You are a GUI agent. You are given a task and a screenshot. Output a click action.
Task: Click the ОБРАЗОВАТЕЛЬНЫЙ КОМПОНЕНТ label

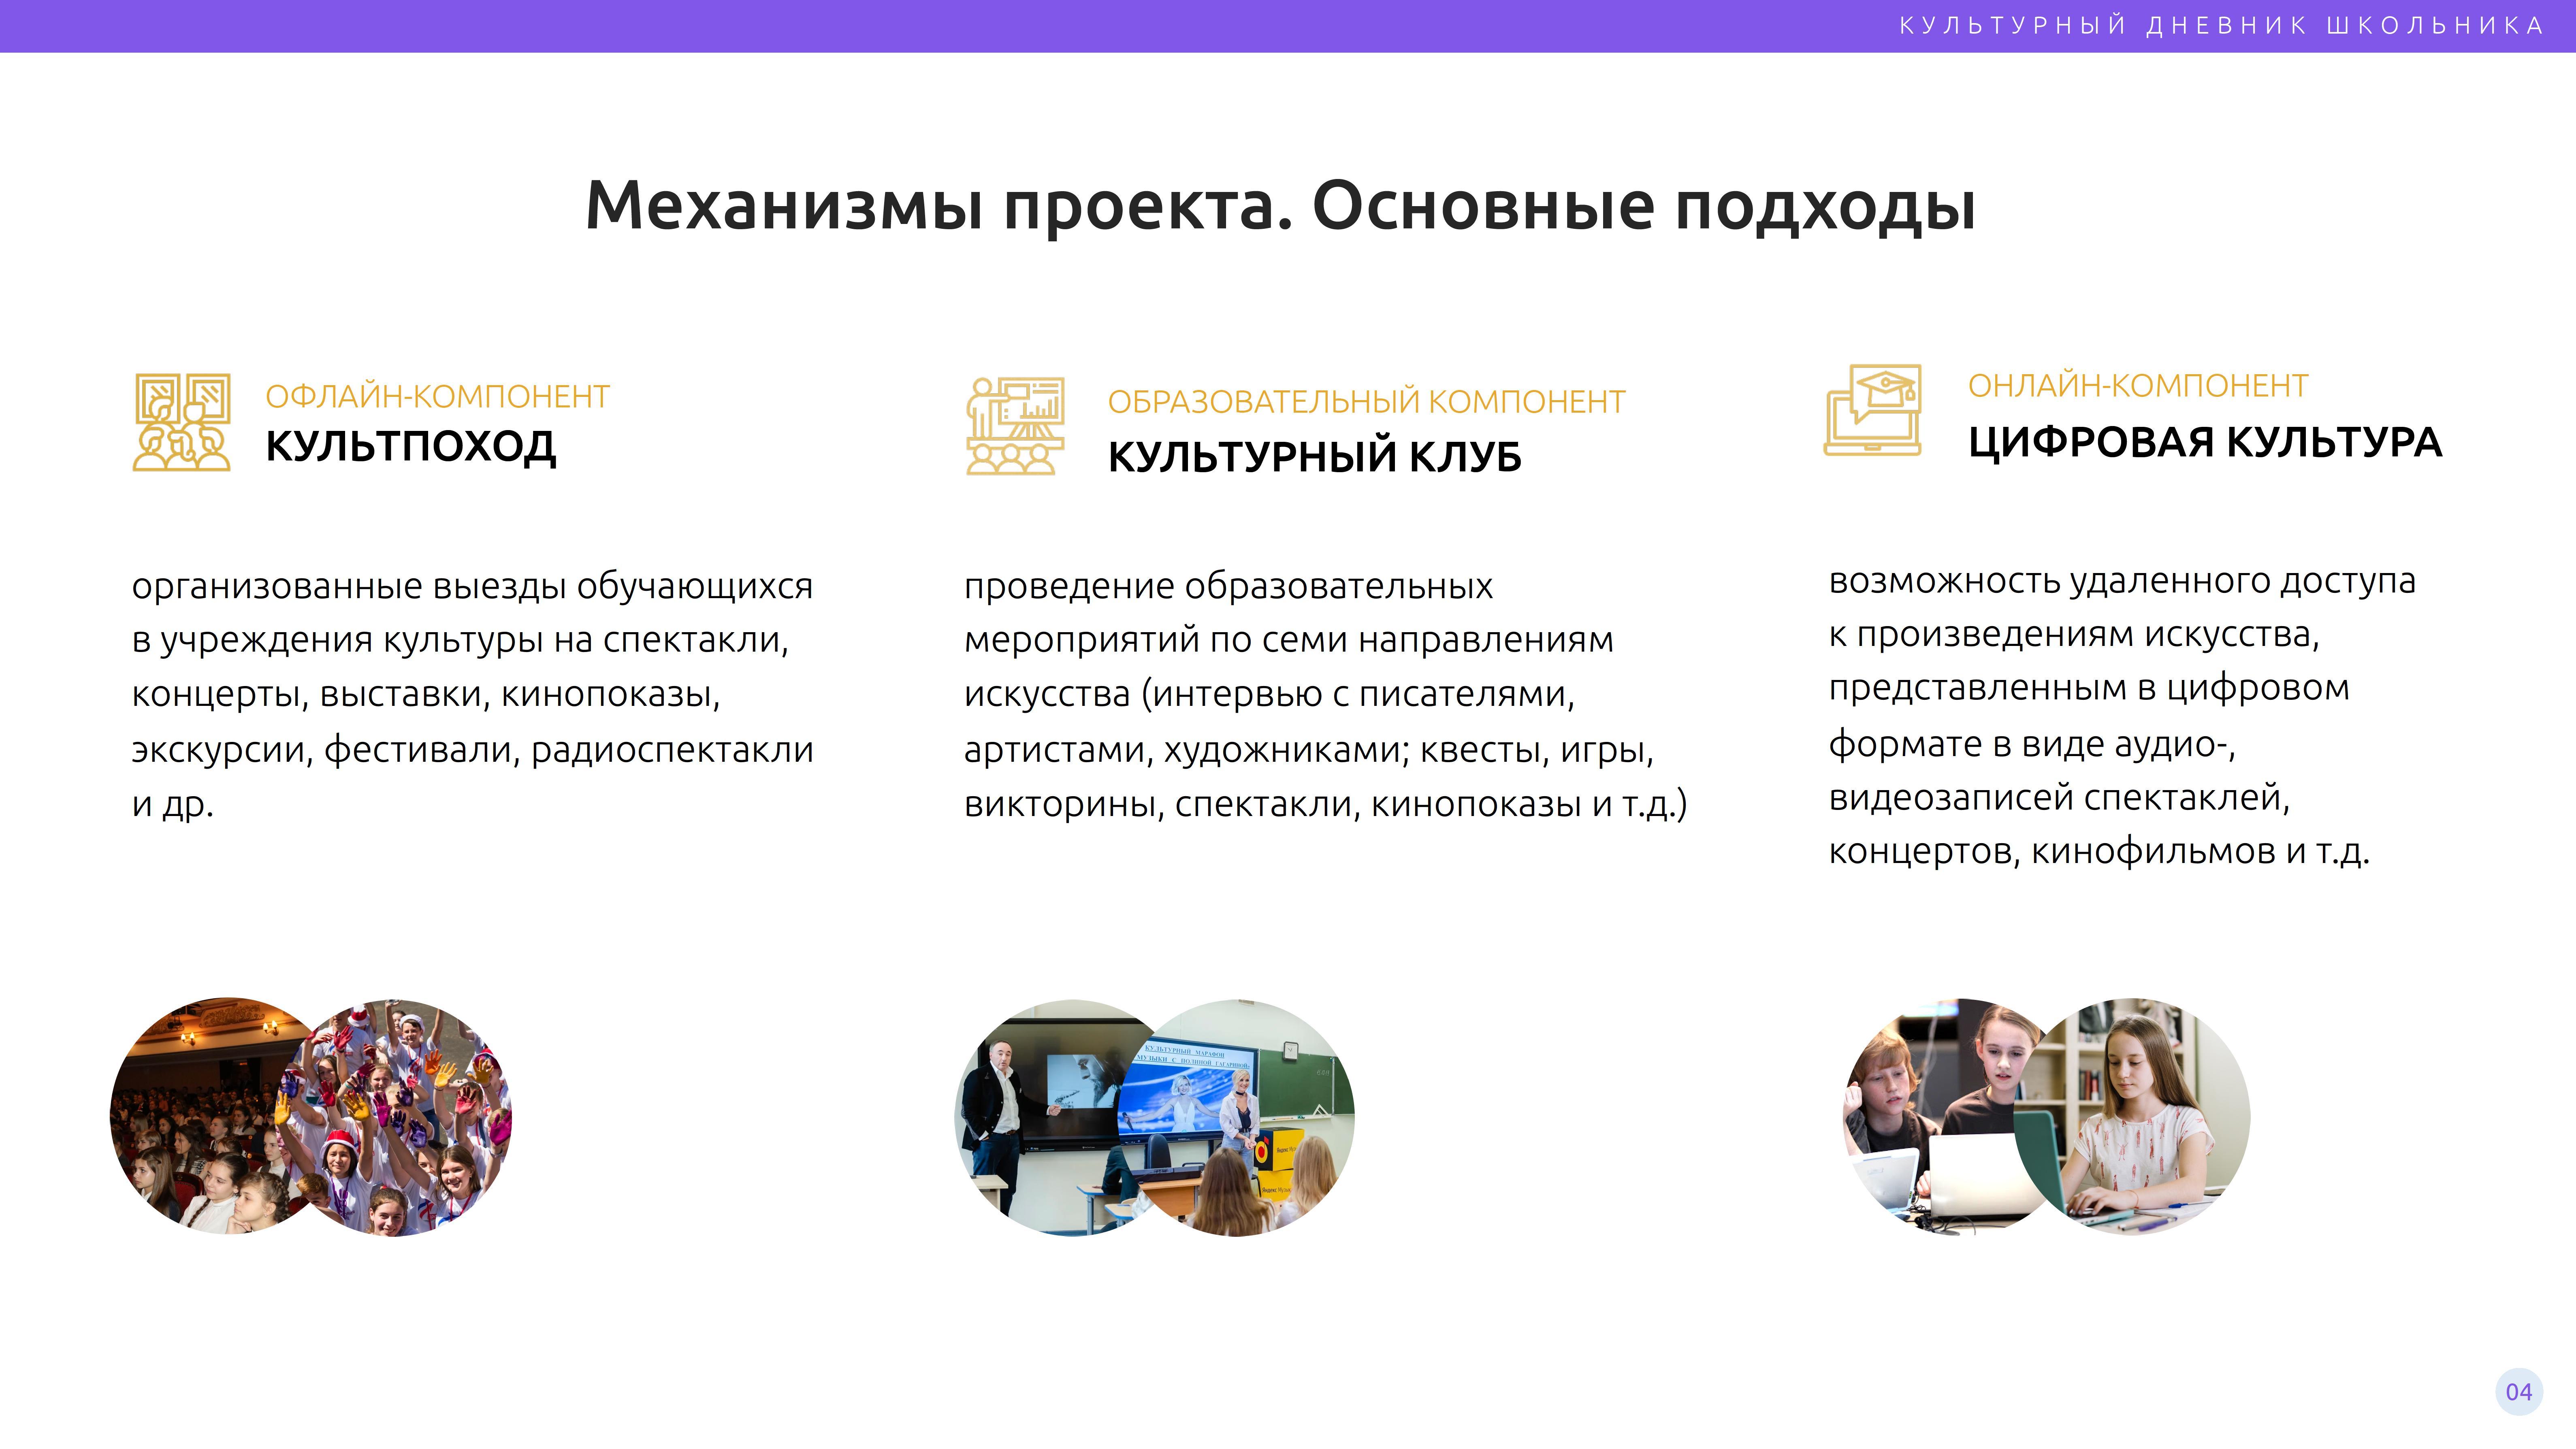[x=1366, y=402]
